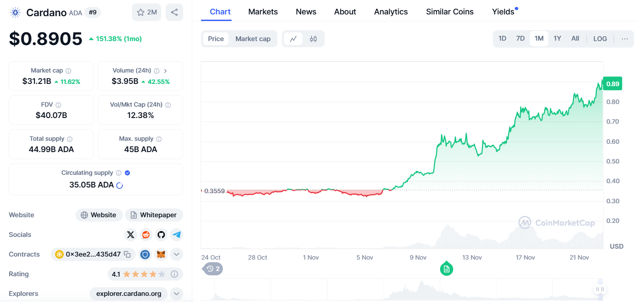Open the News tab

point(306,12)
